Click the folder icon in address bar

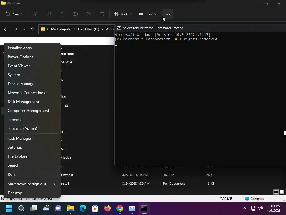pyautogui.click(x=43, y=29)
